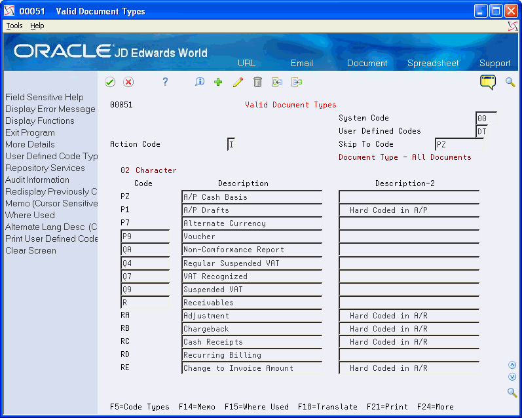Click the Non-Comformance Report description field
Screen dimensions: 522x418
[252, 250]
